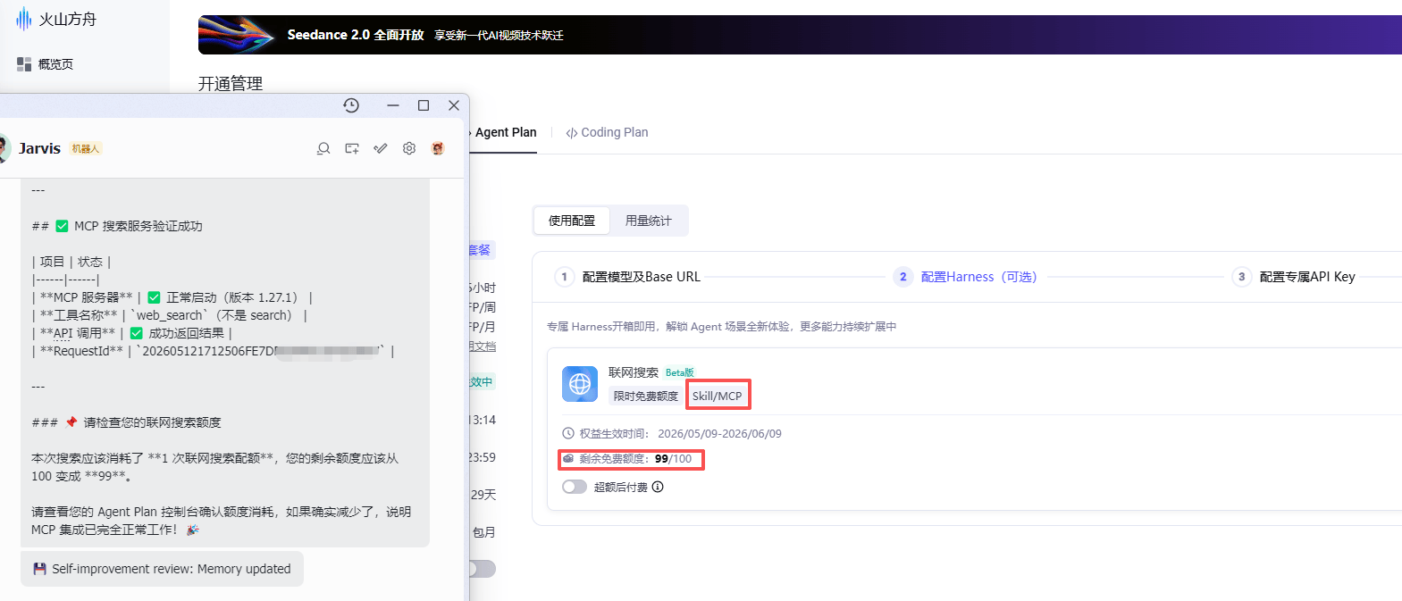This screenshot has width=1402, height=601.
Task: Click the 机器人 badge next to Jarvis
Action: [86, 148]
